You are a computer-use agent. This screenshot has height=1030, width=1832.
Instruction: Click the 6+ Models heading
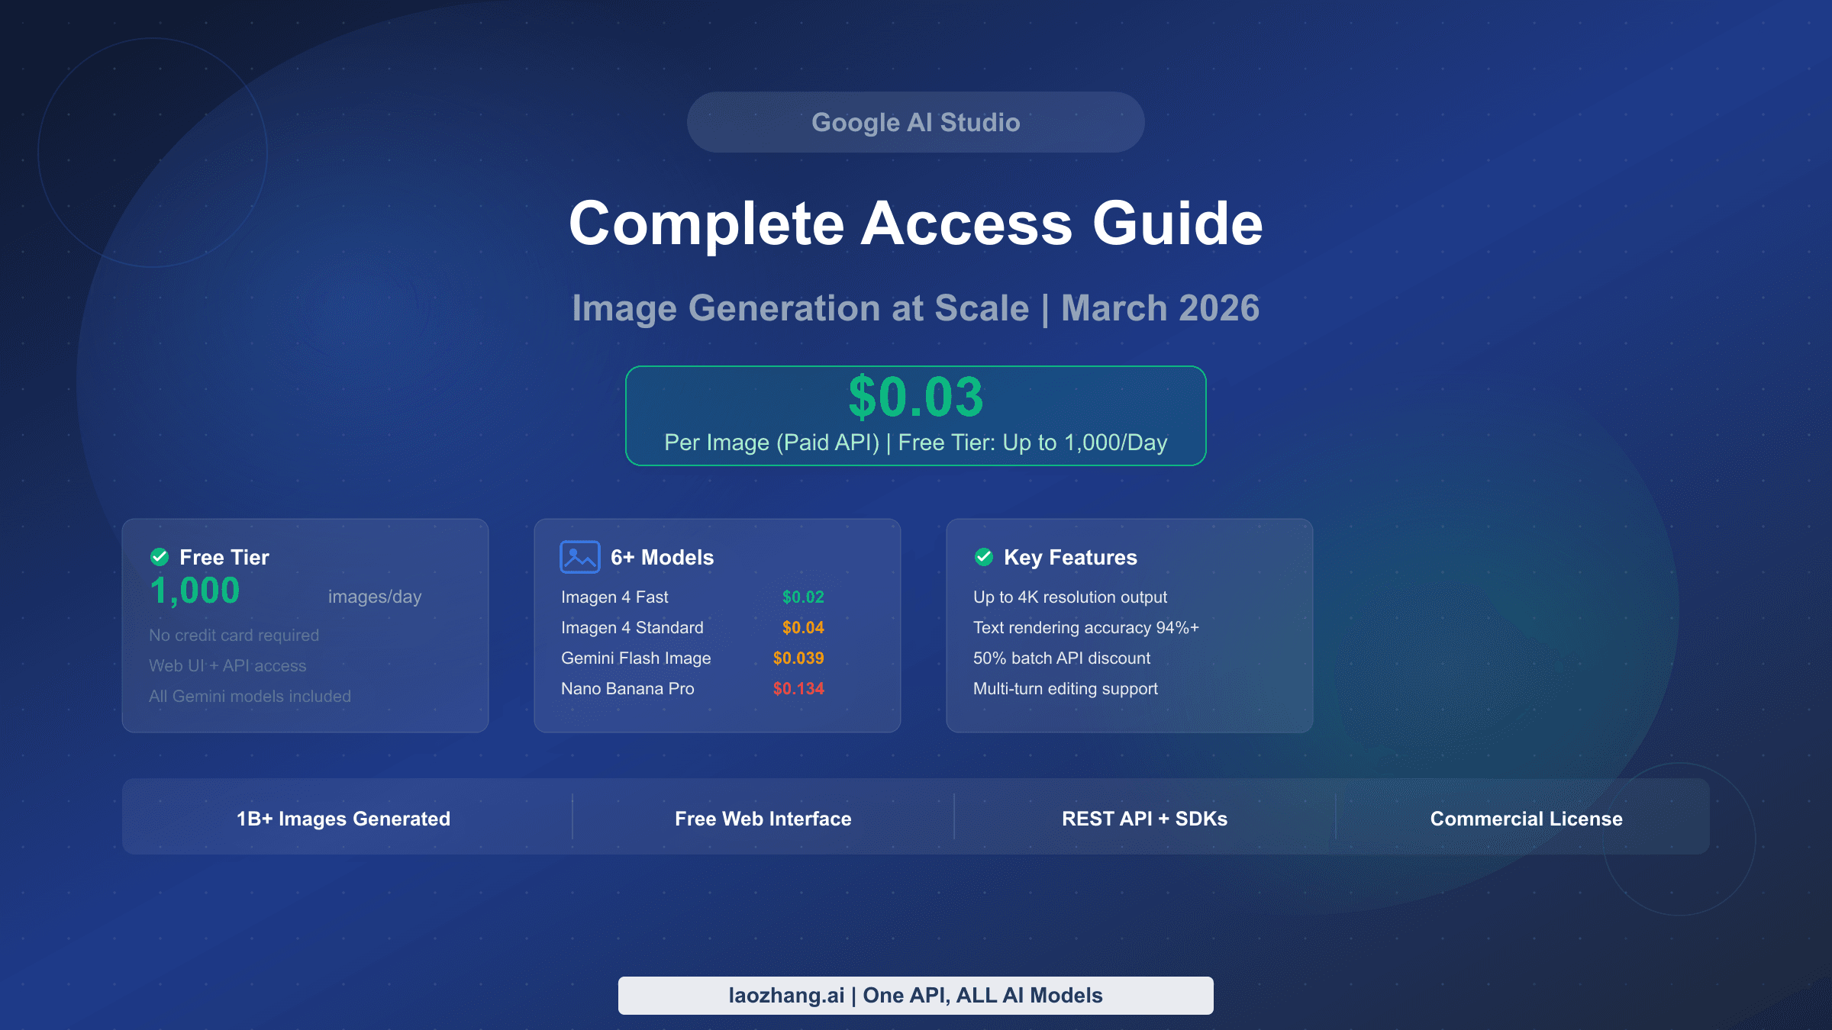pos(663,557)
